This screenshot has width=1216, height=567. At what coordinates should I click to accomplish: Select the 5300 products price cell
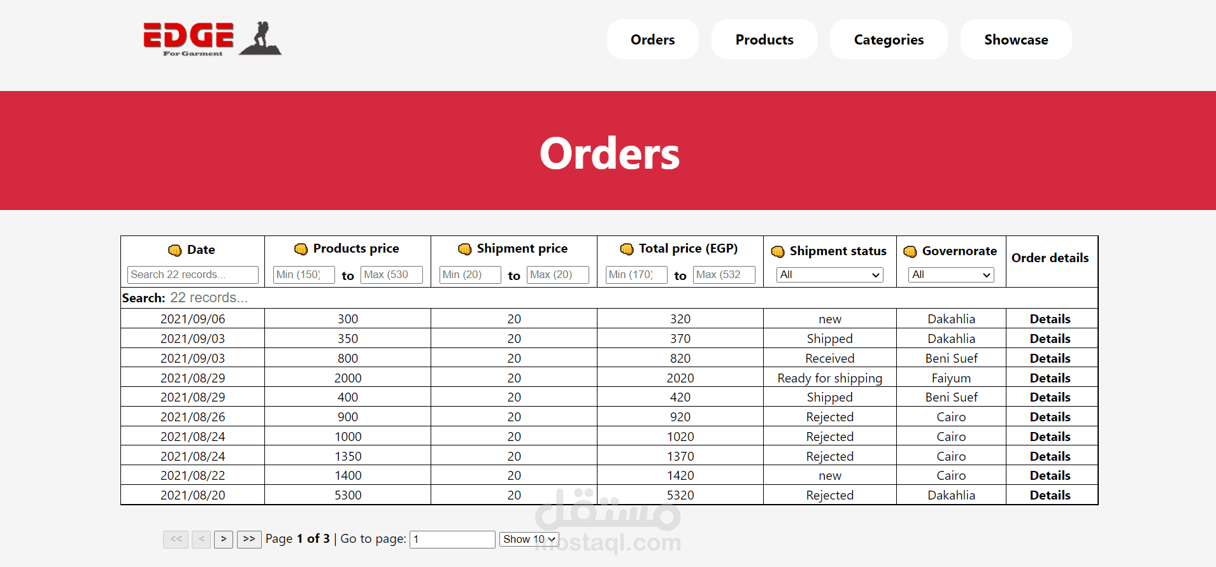pos(348,495)
